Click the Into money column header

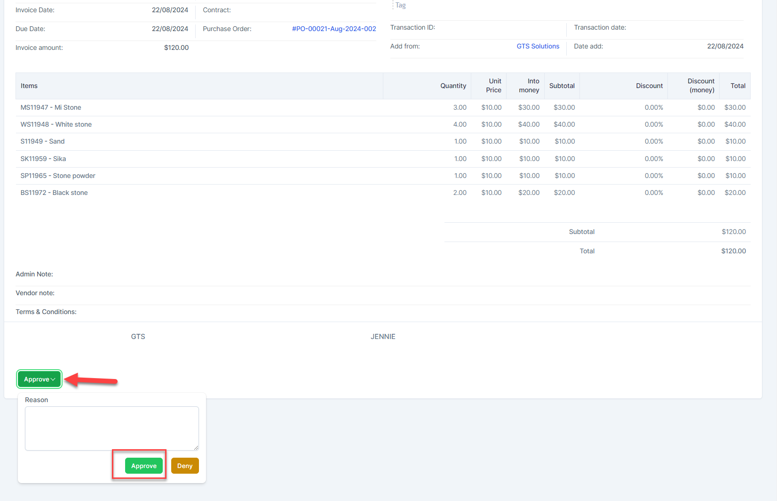point(529,86)
